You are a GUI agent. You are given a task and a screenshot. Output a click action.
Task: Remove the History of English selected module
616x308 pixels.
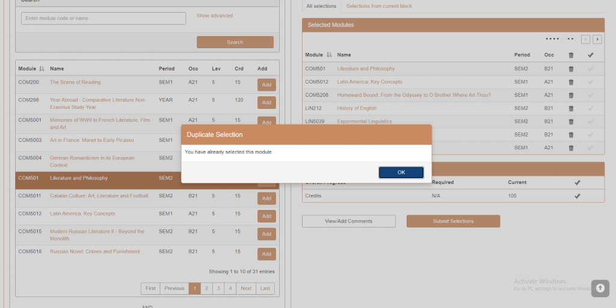click(571, 108)
